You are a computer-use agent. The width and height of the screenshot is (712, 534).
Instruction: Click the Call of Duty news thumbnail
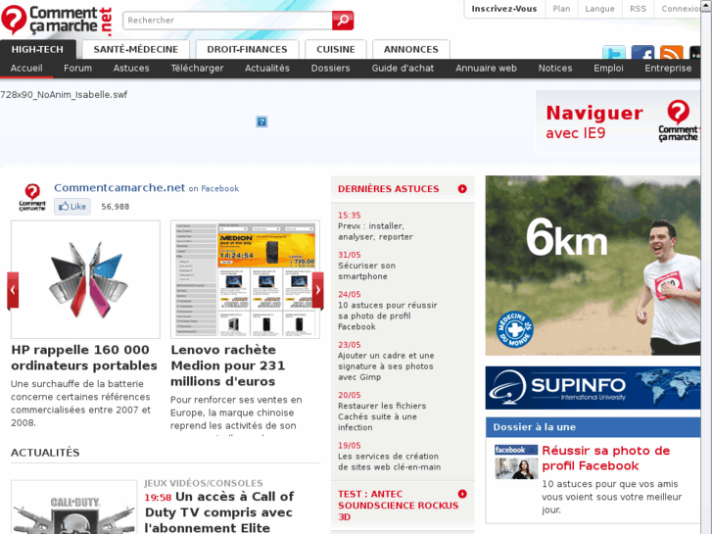74,507
